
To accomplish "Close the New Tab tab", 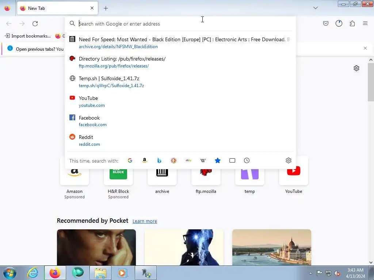I will (x=92, y=8).
